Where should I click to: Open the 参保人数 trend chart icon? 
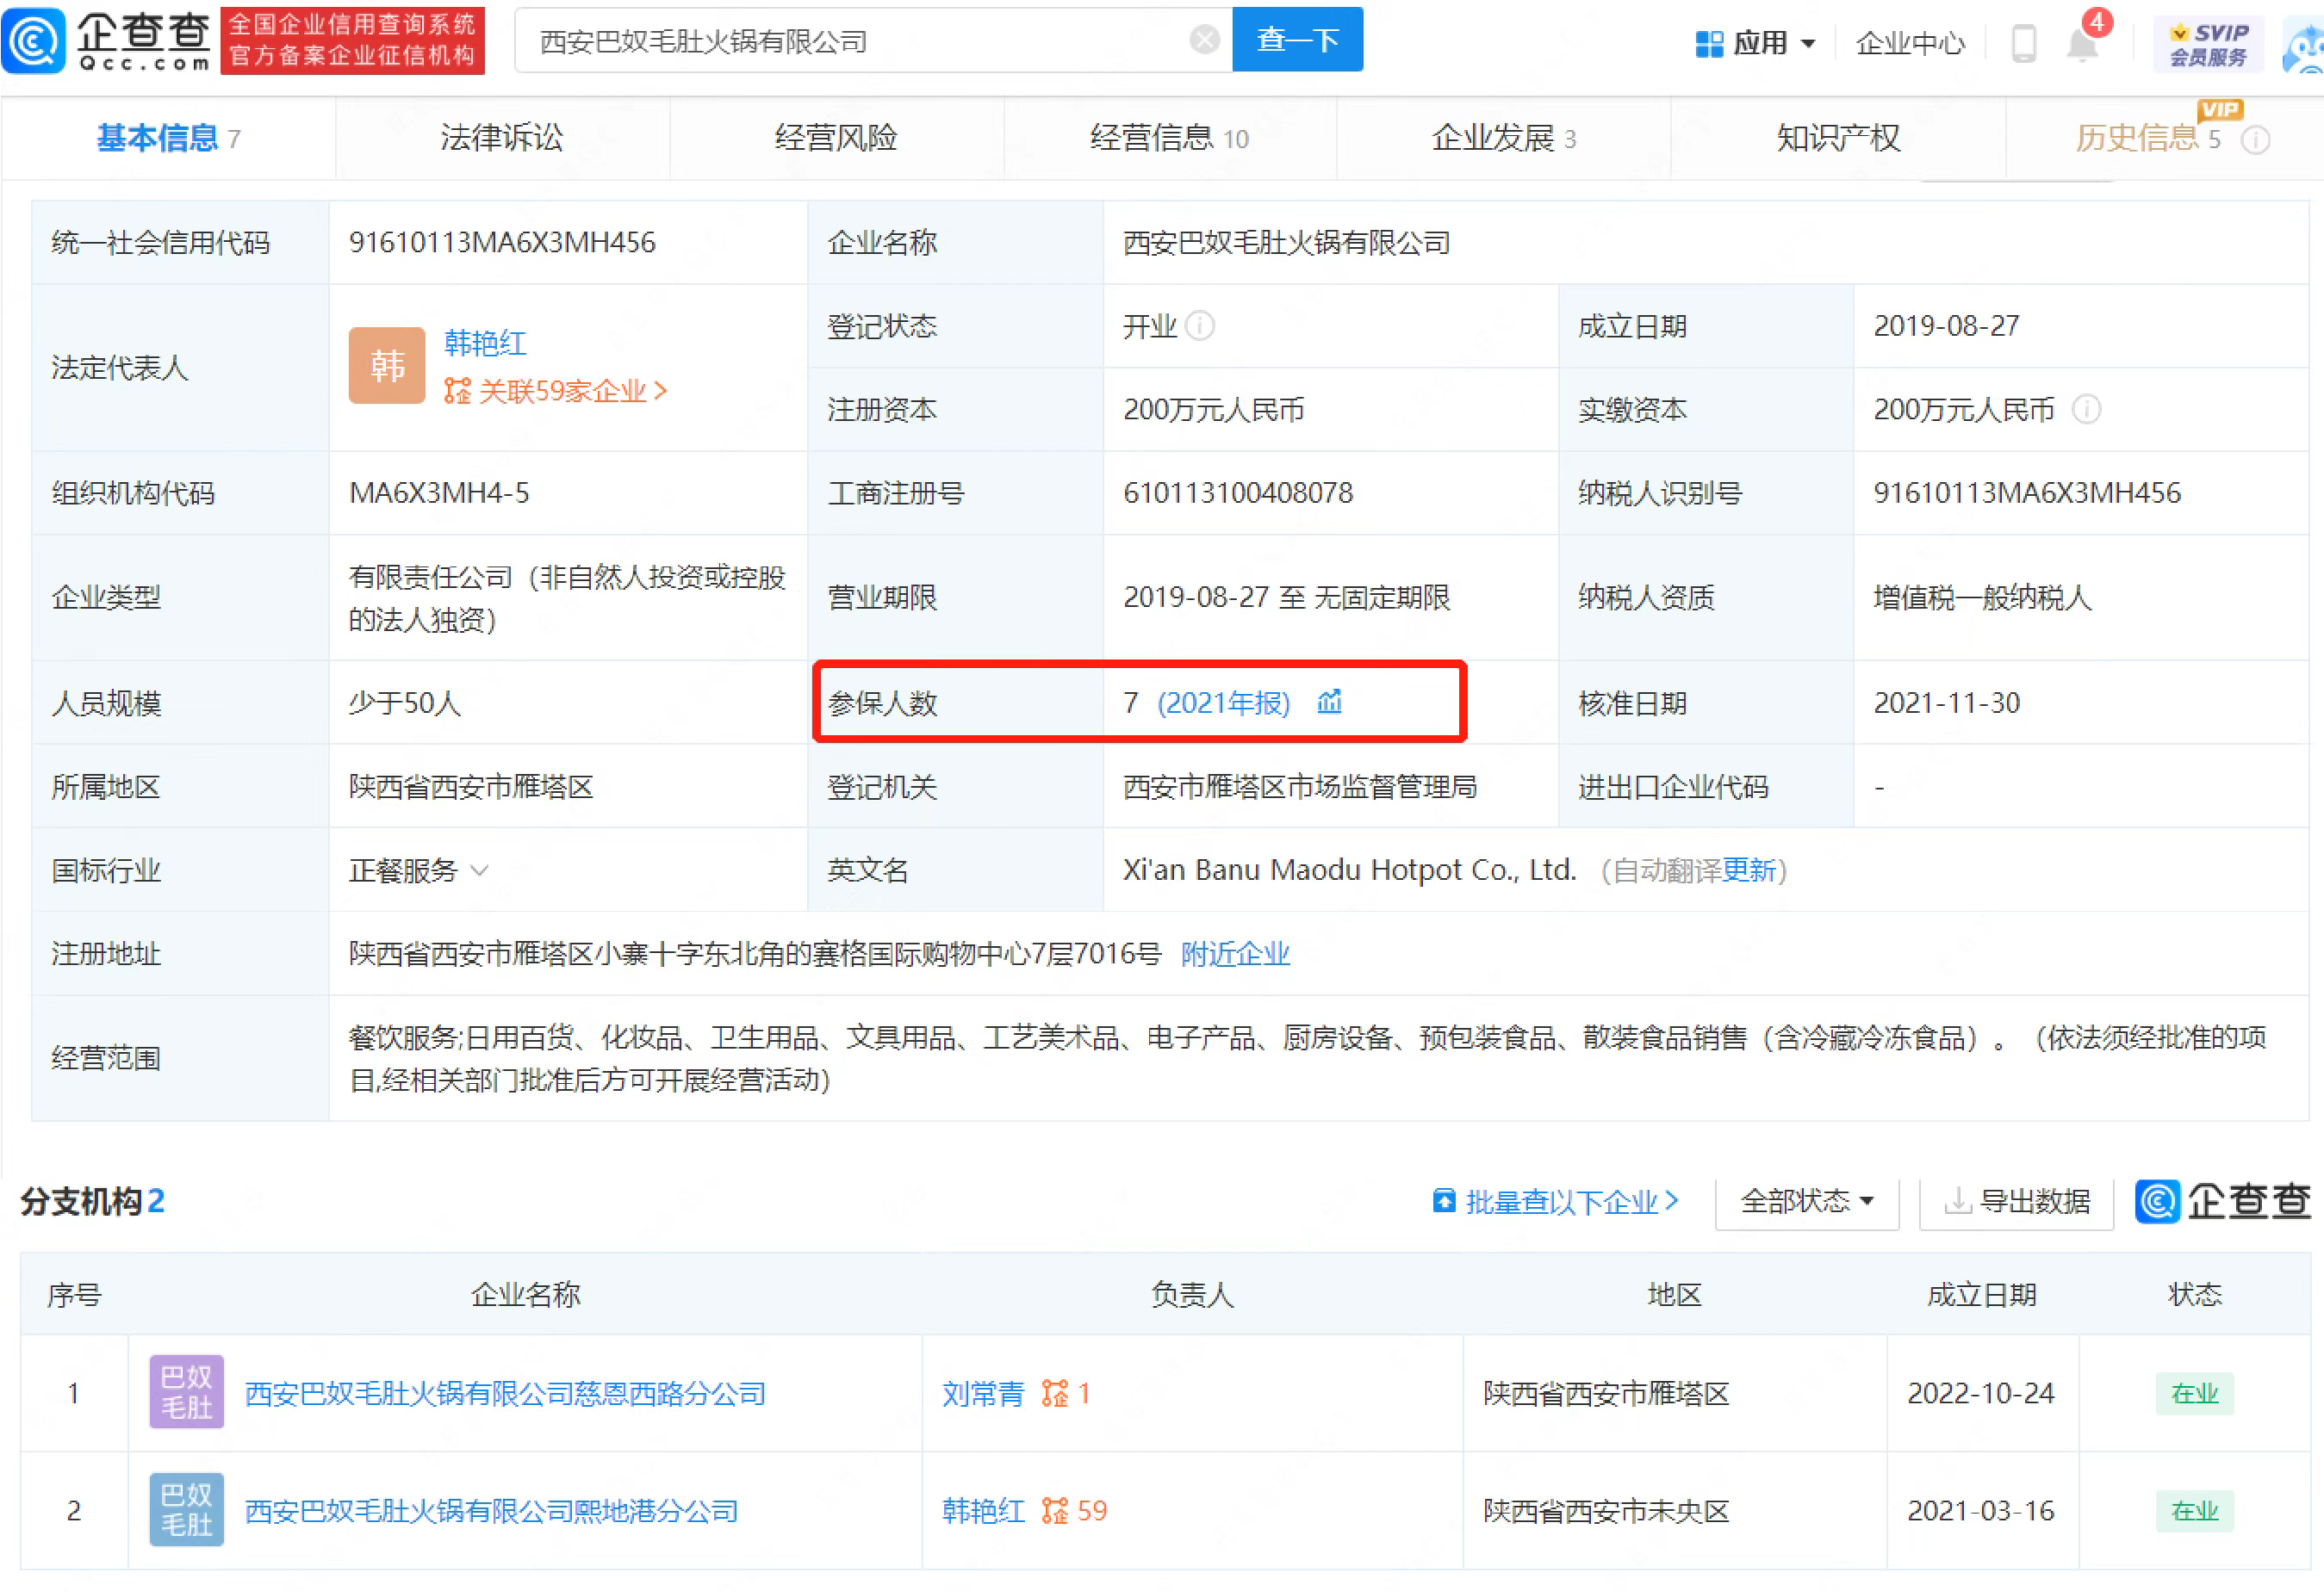coord(1329,703)
